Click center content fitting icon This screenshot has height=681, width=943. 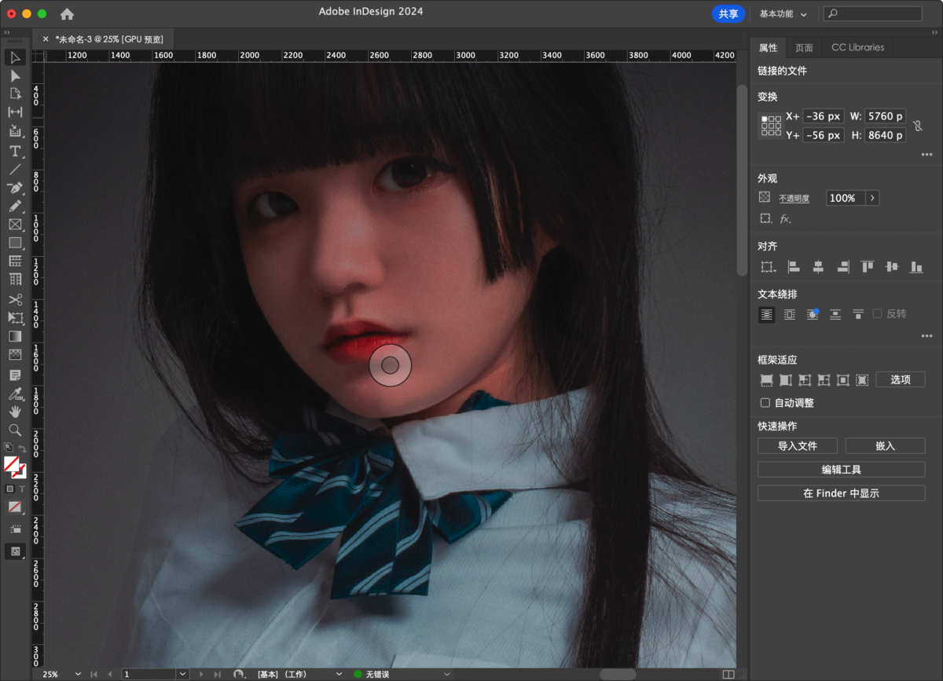click(x=842, y=380)
